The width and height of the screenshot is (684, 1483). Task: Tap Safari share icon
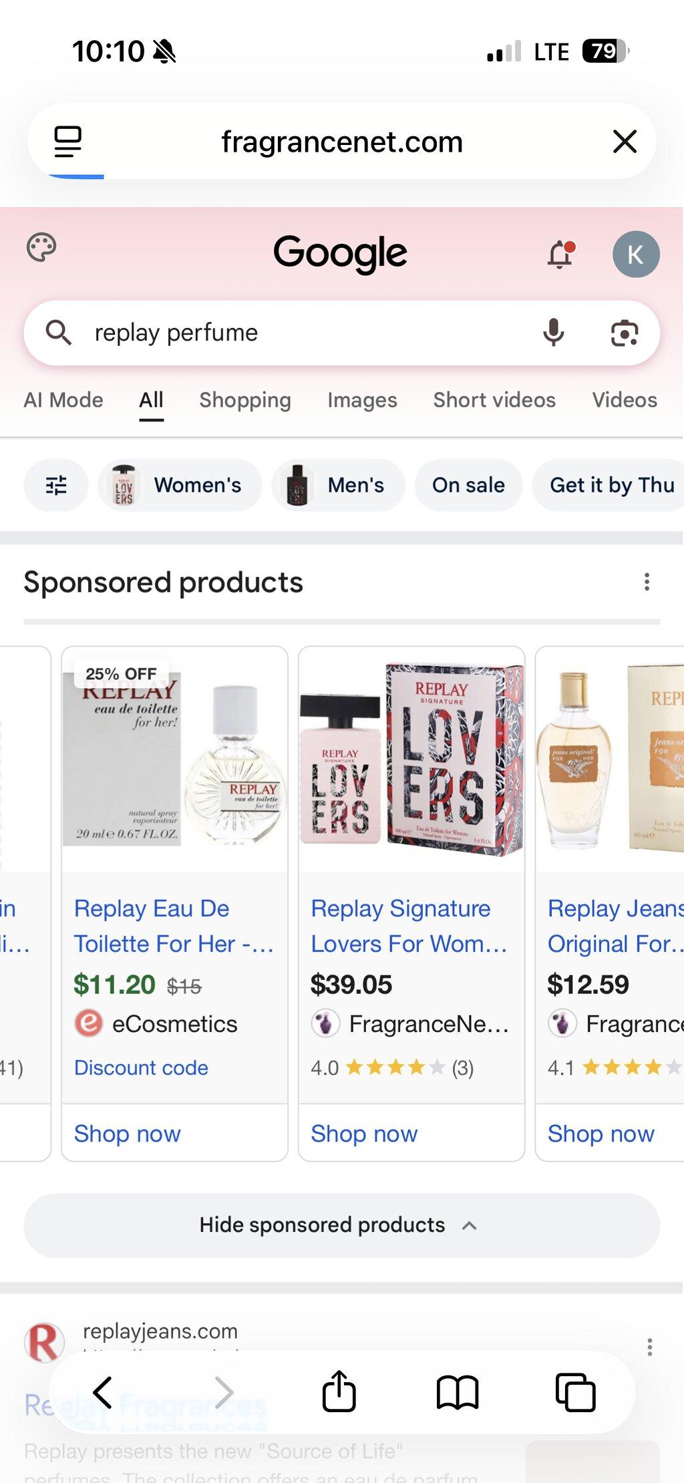[339, 1392]
